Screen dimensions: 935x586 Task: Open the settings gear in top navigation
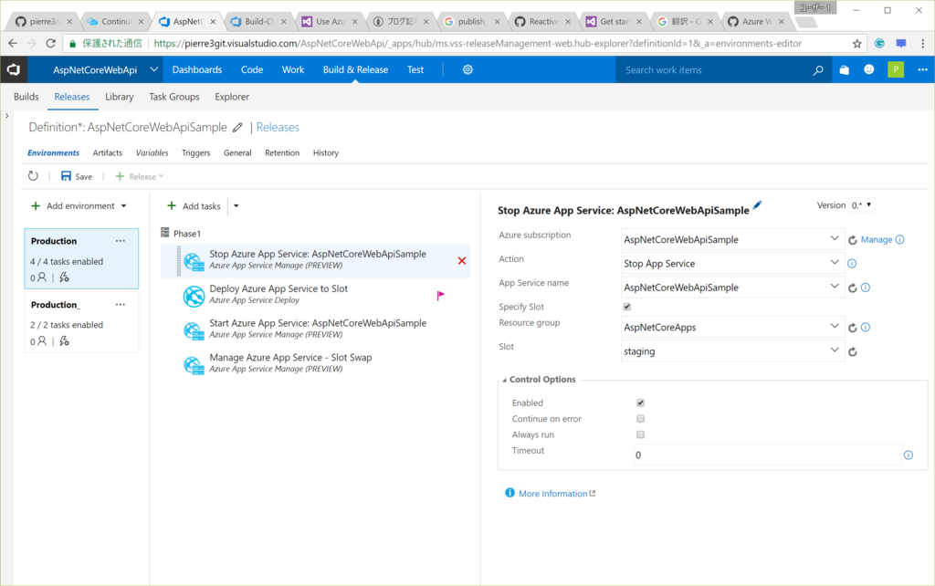467,69
